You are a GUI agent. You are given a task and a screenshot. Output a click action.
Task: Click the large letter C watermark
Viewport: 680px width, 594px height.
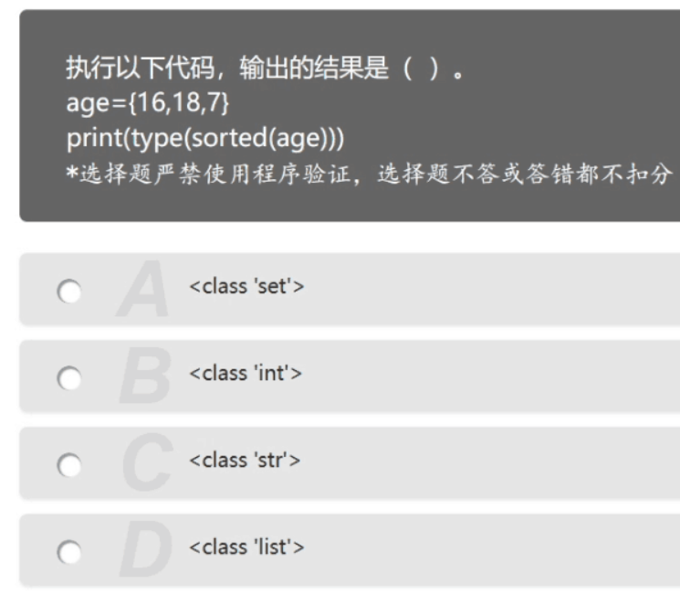click(x=148, y=462)
